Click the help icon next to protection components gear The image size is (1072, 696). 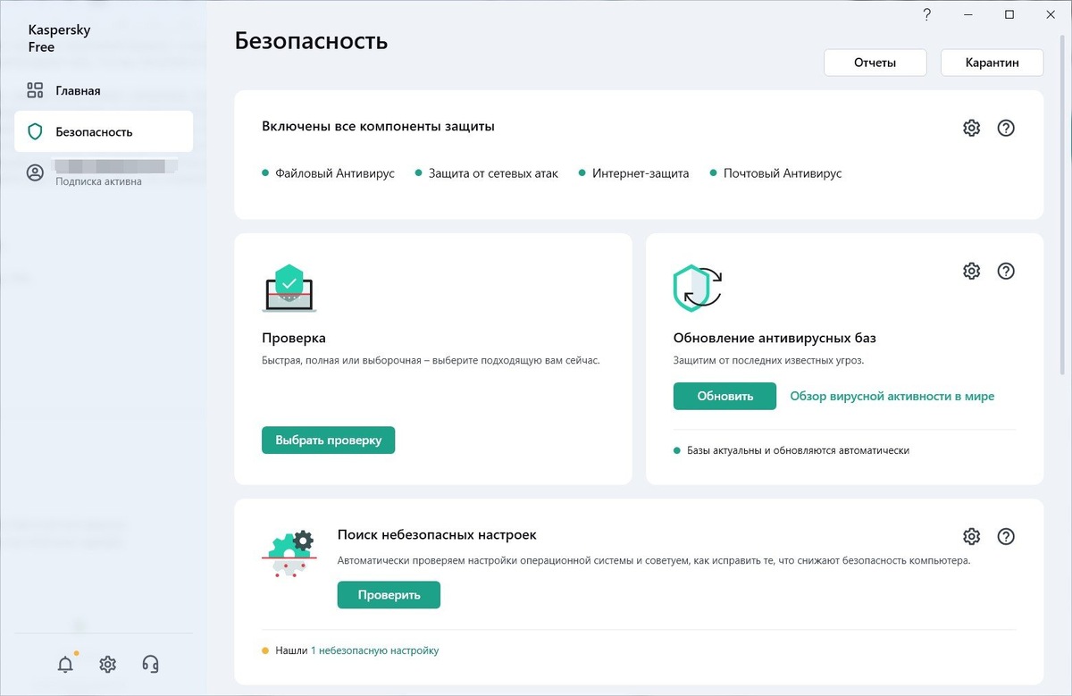coord(1006,128)
